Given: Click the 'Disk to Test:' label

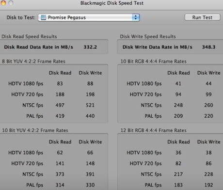Looking at the screenshot, I should [x=21, y=17].
